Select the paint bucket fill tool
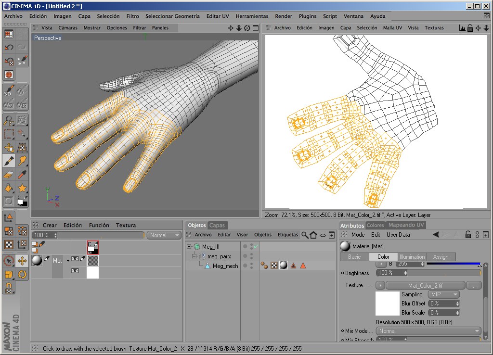493x355 pixels. click(9, 188)
